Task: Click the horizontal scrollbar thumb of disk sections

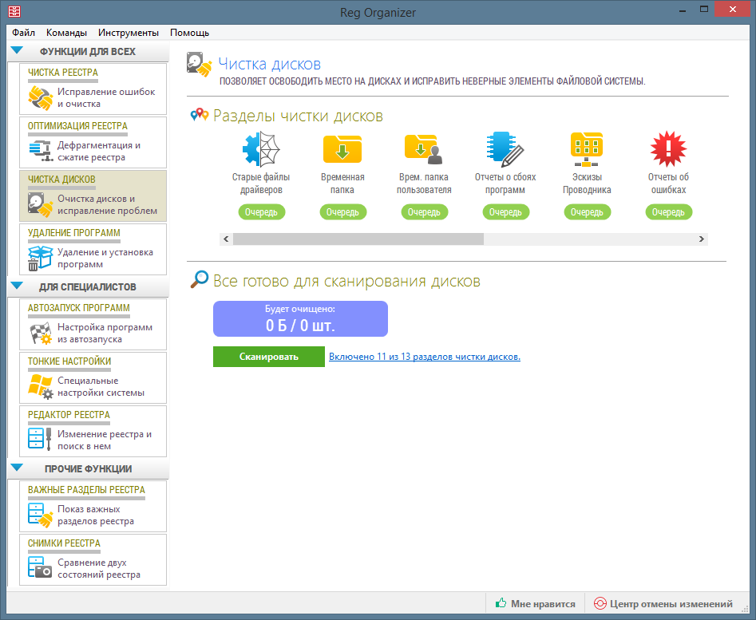Action: pyautogui.click(x=358, y=239)
